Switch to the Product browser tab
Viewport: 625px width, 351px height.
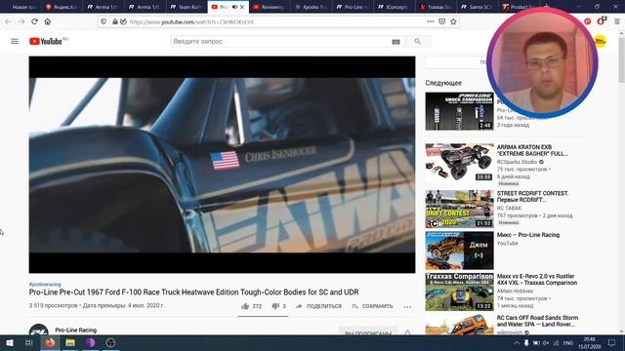[x=519, y=7]
